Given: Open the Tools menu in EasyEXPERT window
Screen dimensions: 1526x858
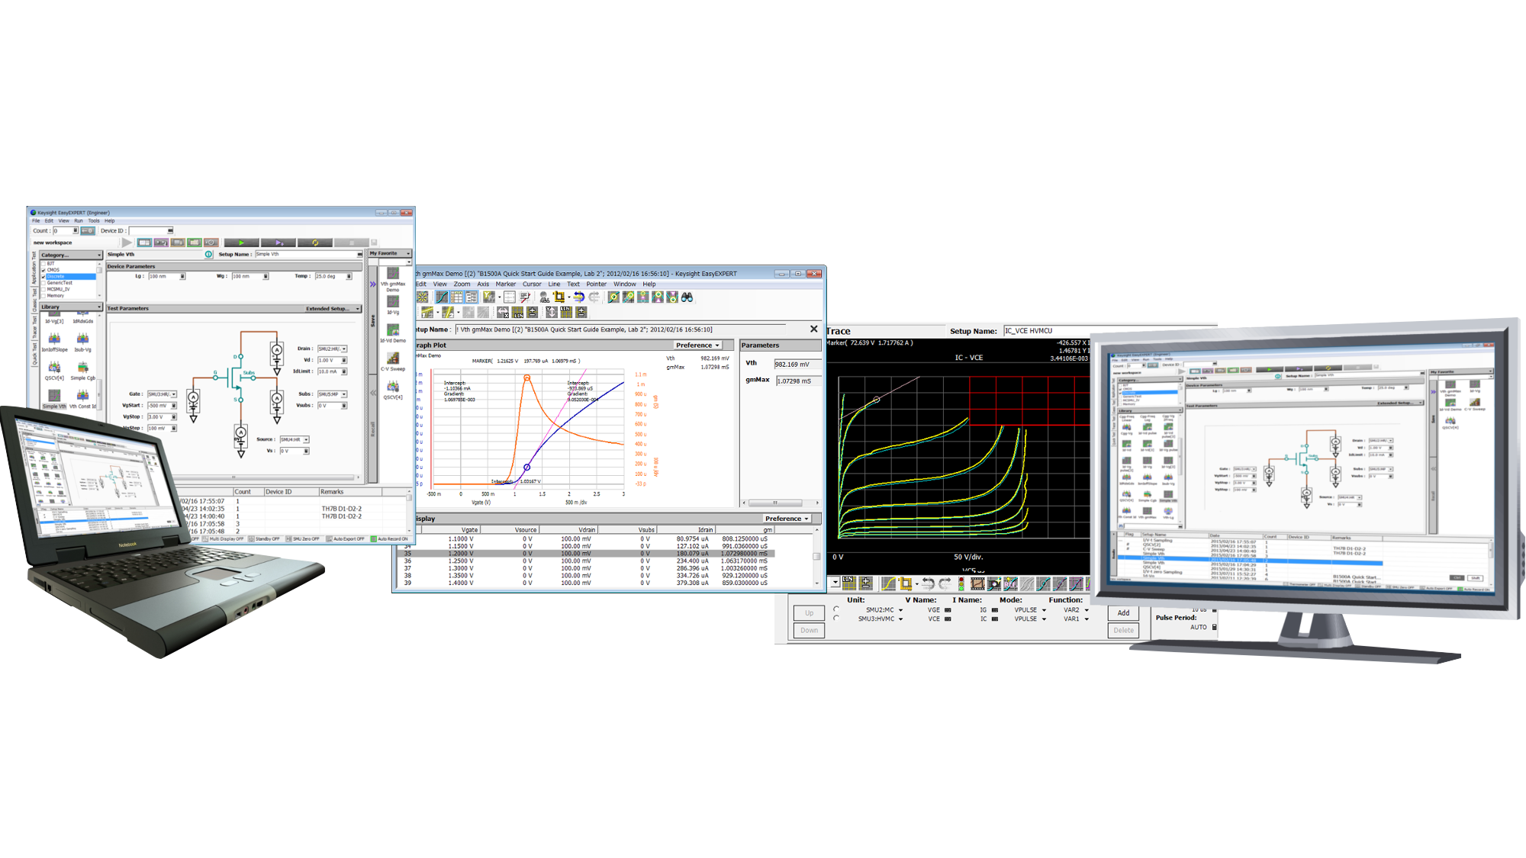Looking at the screenshot, I should tap(94, 220).
